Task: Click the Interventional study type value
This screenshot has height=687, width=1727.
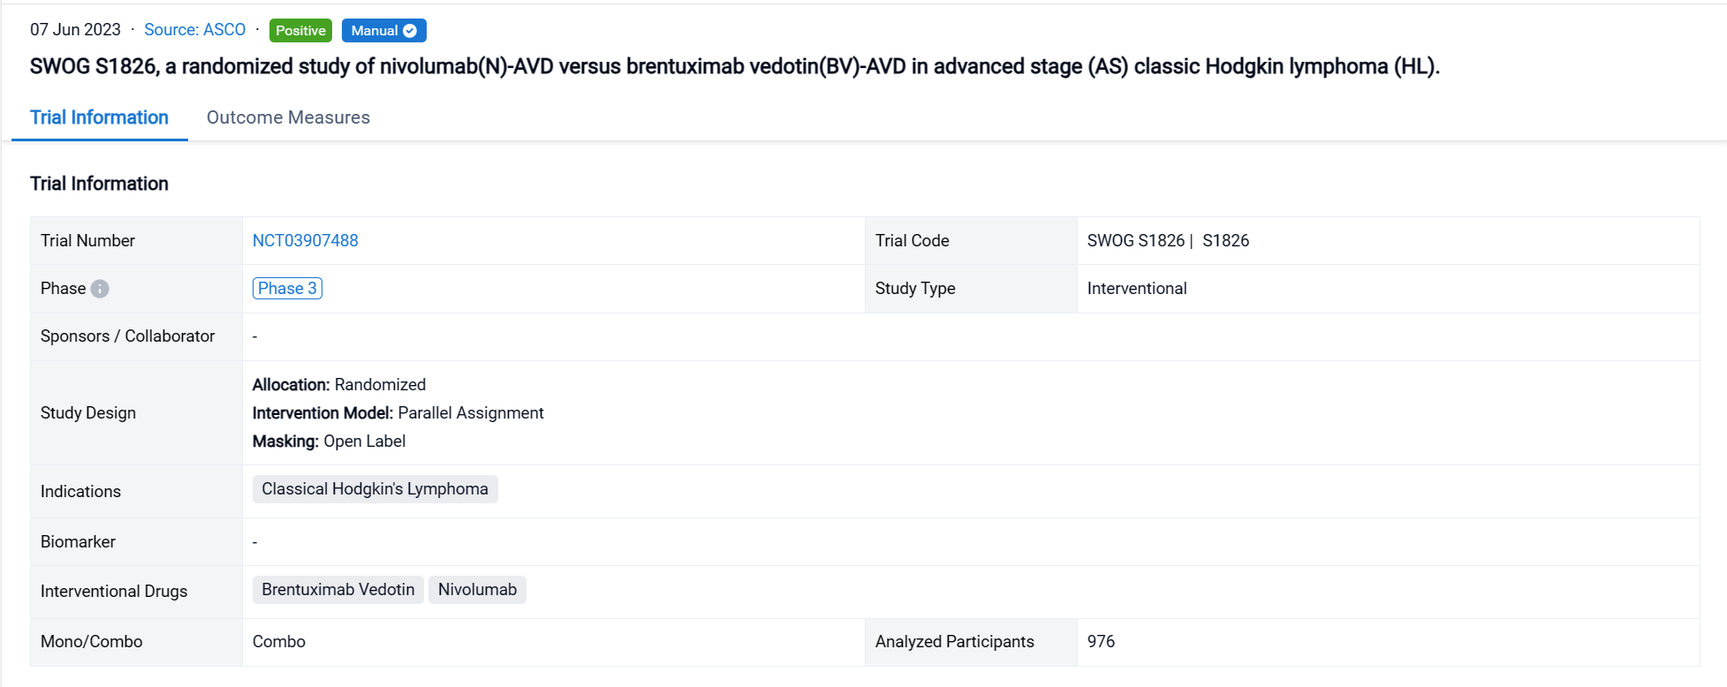Action: click(1136, 289)
